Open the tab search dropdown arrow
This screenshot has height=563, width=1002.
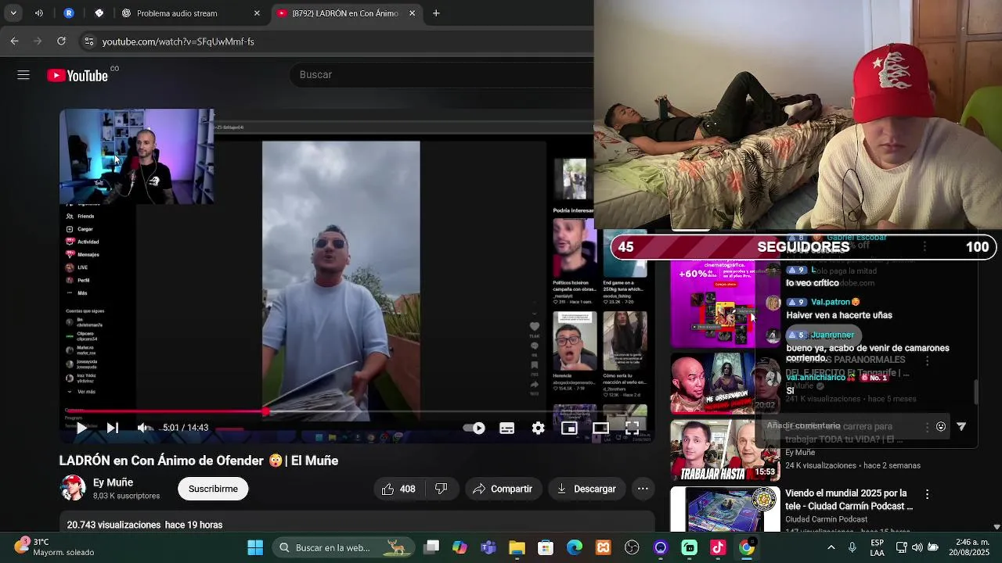[13, 13]
